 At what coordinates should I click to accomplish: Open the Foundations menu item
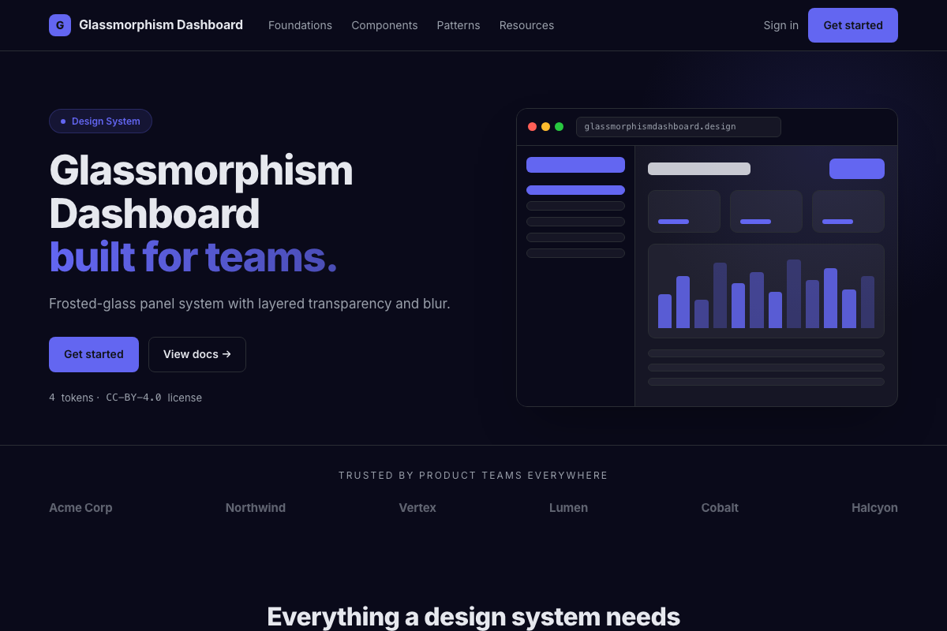300,25
